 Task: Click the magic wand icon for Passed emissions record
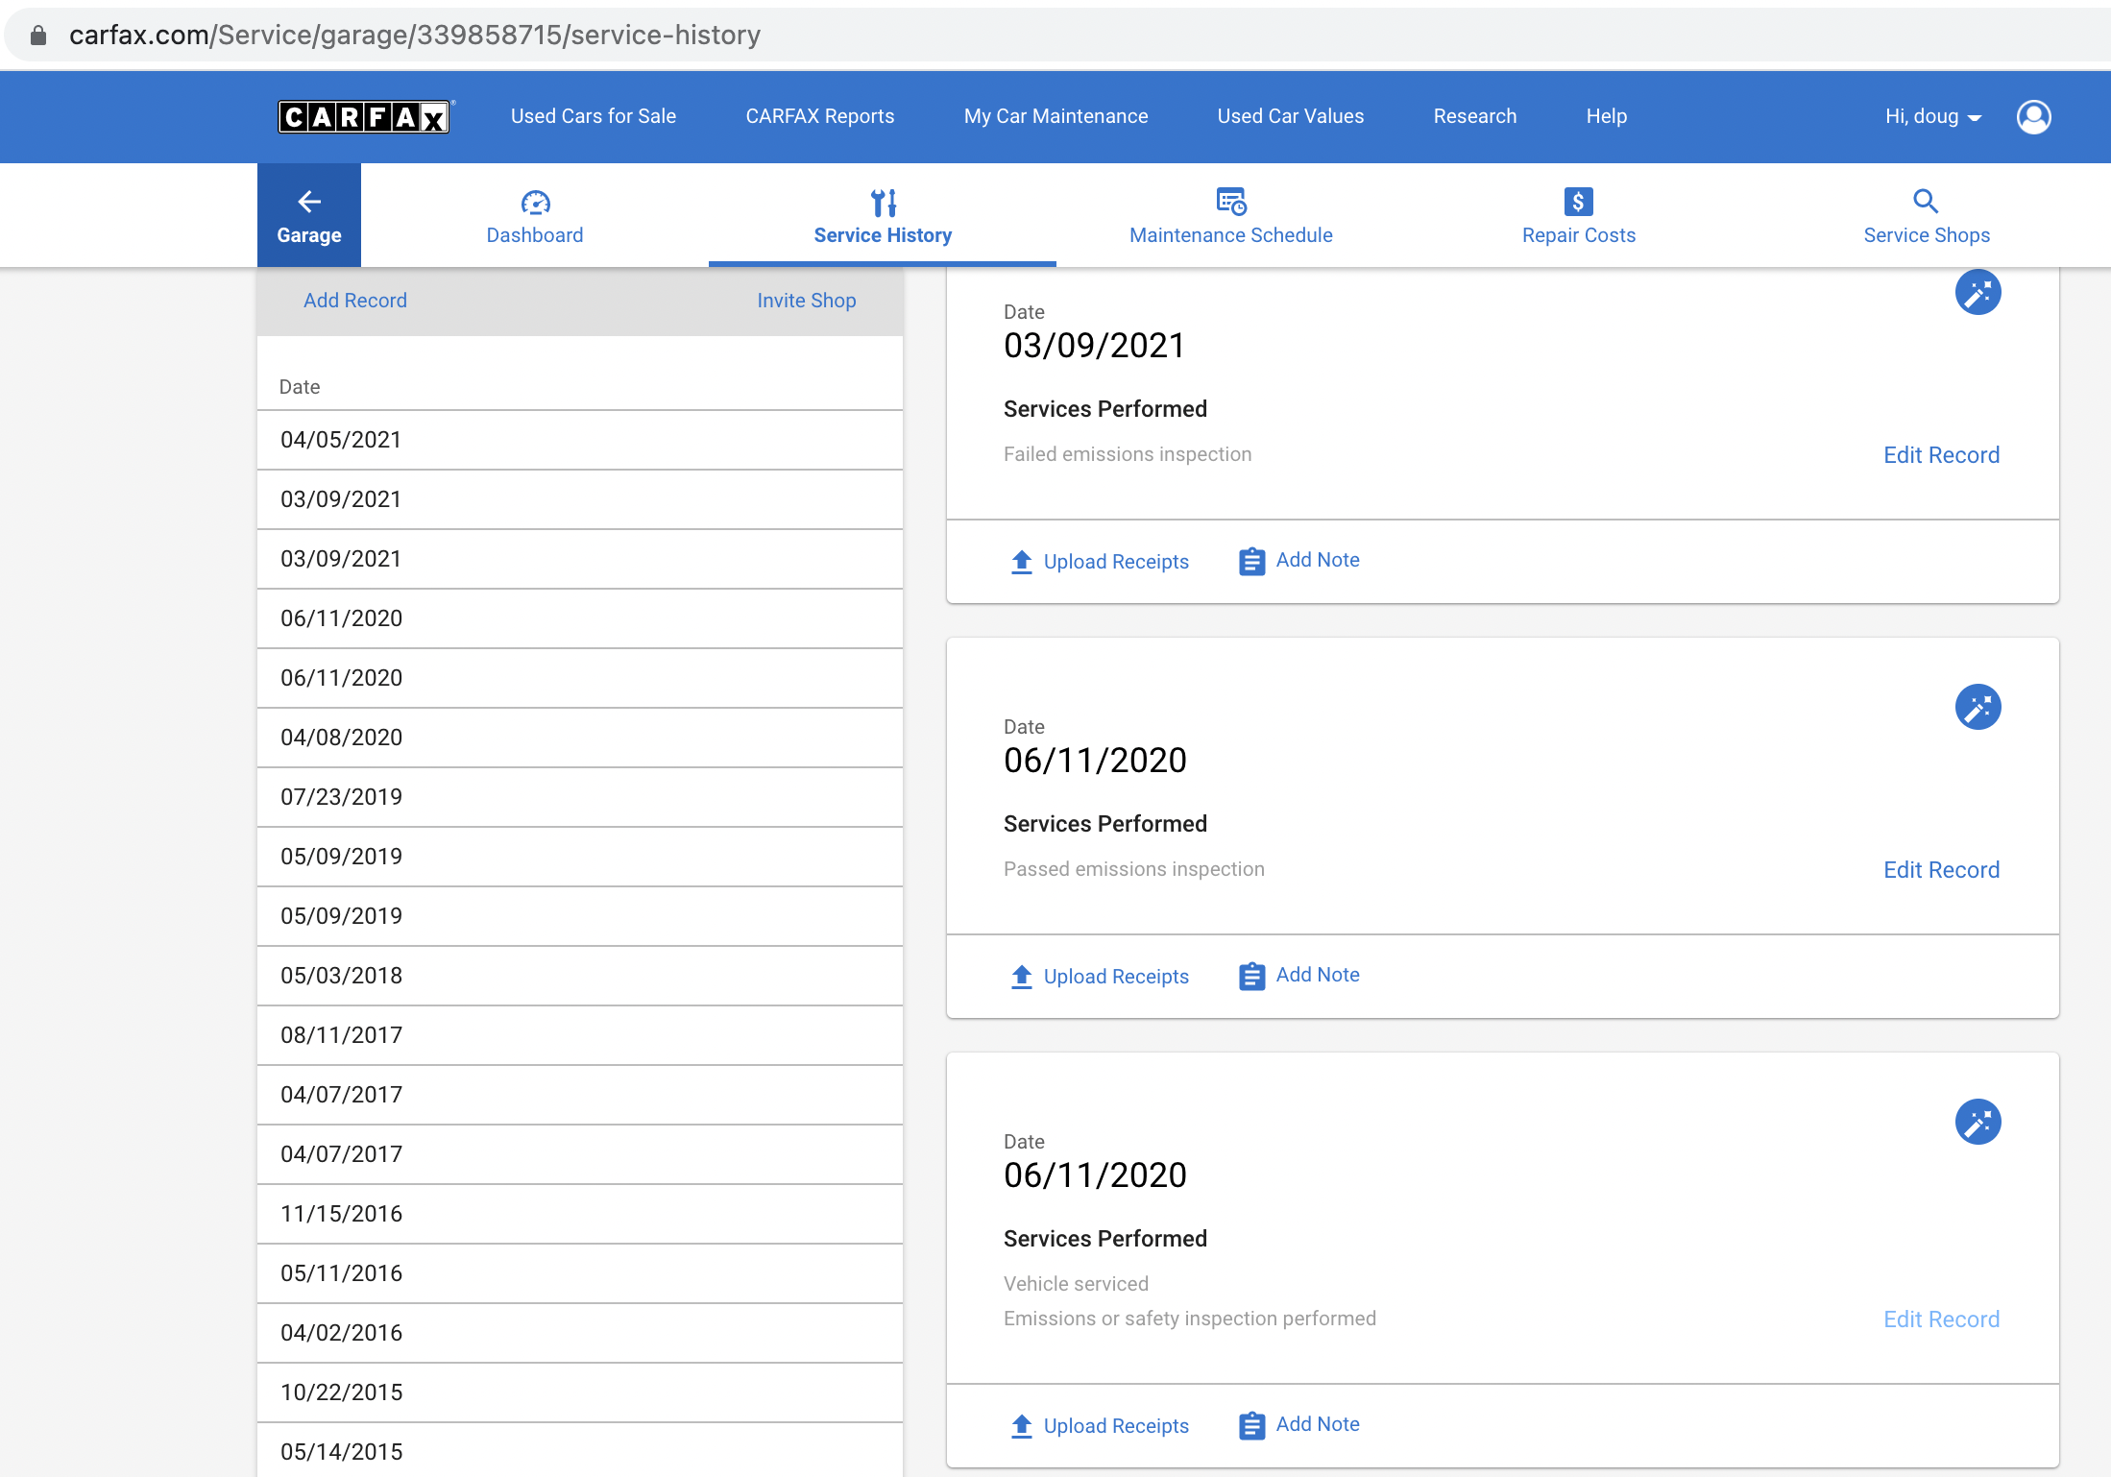pyautogui.click(x=1978, y=707)
